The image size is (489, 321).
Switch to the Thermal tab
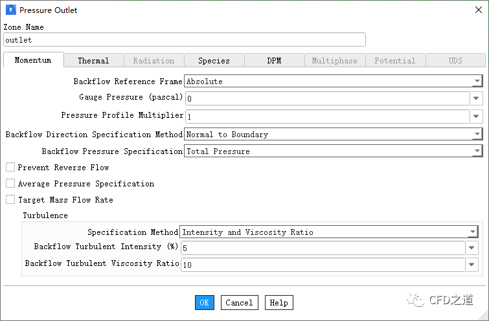point(93,60)
